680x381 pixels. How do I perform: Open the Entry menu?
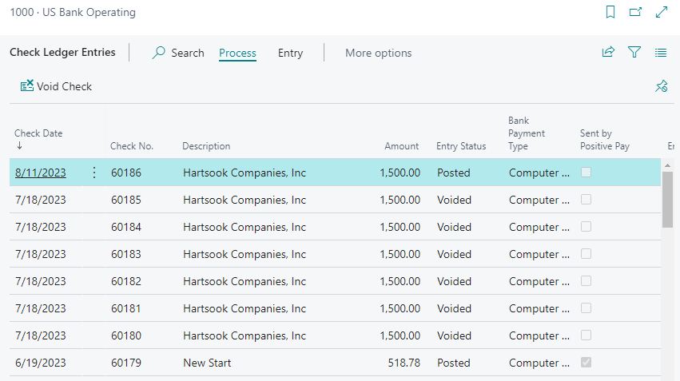pos(290,53)
